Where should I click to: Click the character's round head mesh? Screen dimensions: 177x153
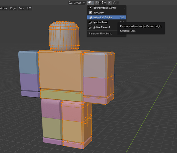(64, 36)
